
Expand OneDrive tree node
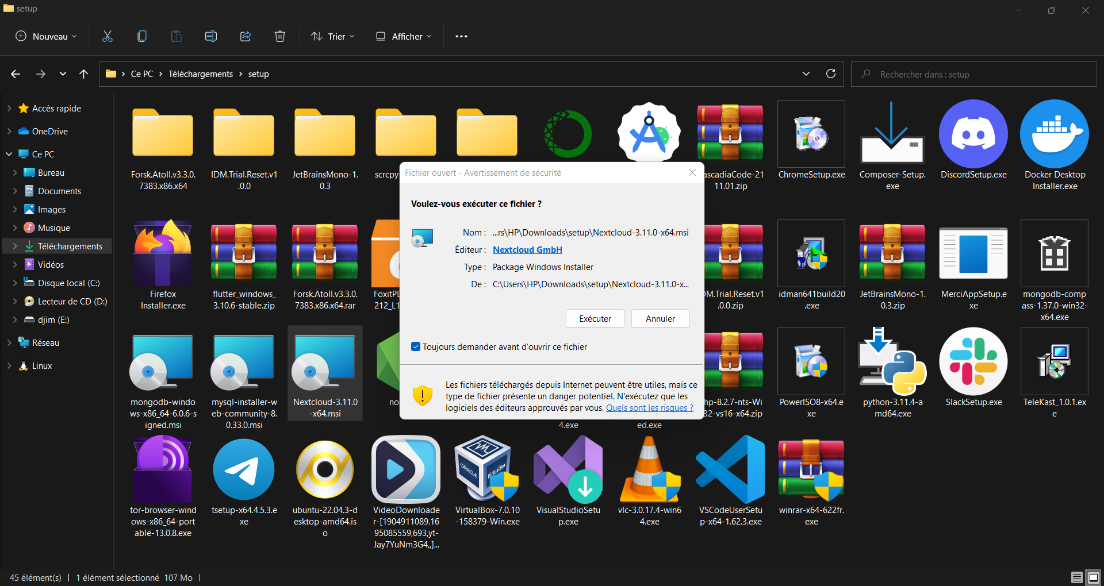[x=9, y=131]
